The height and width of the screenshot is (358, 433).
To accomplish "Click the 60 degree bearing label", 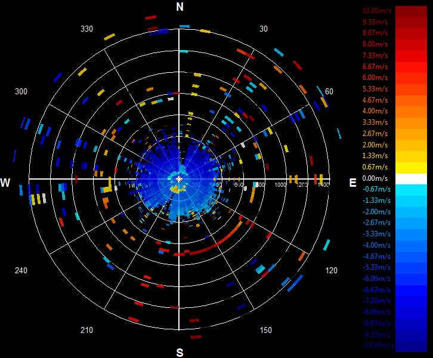I will coord(329,91).
